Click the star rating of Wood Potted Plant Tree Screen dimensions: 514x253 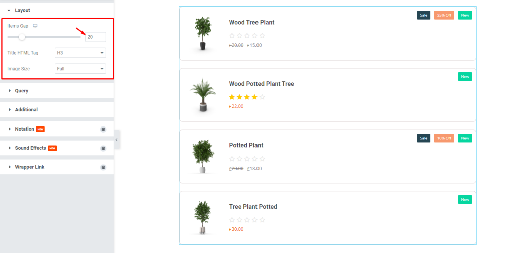247,97
